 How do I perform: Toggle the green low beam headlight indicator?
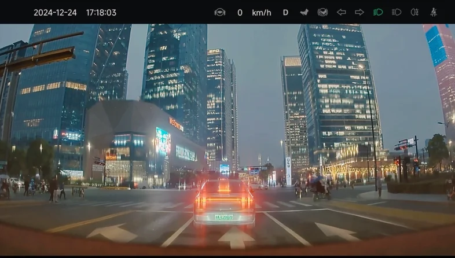[x=378, y=12]
